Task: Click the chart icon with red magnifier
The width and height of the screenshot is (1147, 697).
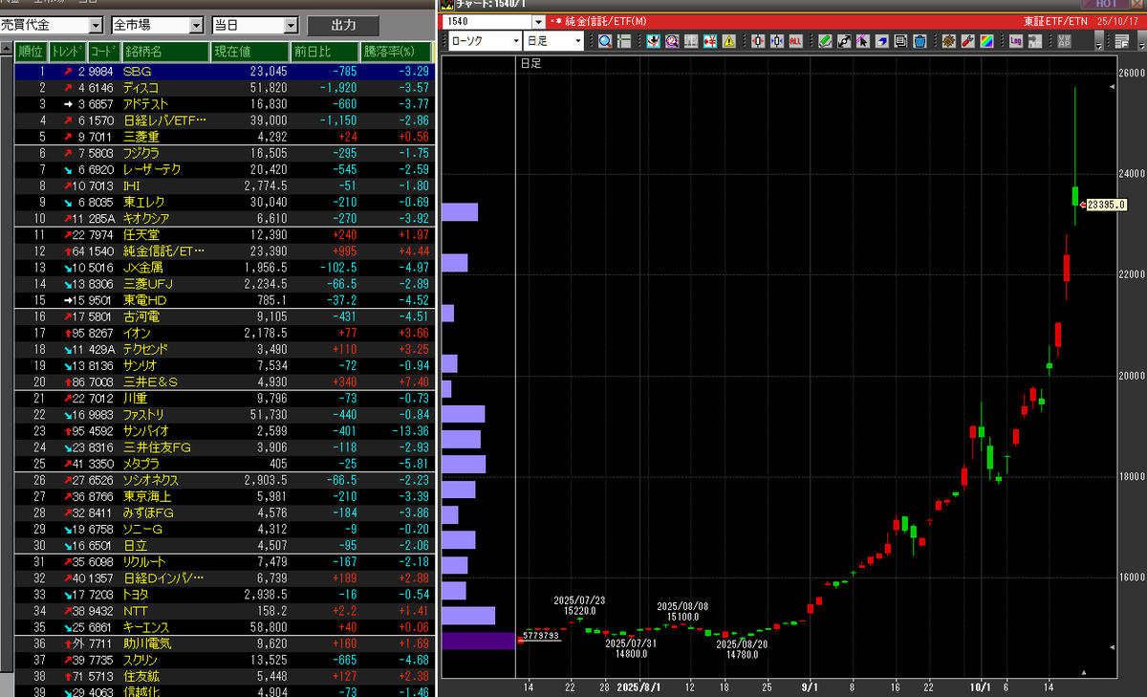Action: coord(673,41)
